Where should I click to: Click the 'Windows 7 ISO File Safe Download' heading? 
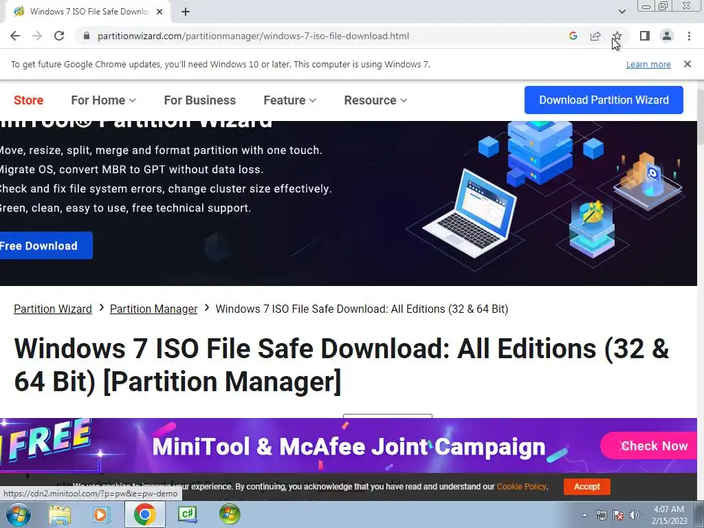[341, 365]
